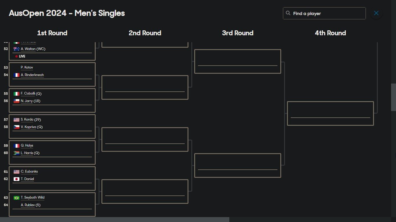This screenshot has height=222, width=396.
Task: Click the Czech flag next to V. Kopriva
Action: (17, 127)
